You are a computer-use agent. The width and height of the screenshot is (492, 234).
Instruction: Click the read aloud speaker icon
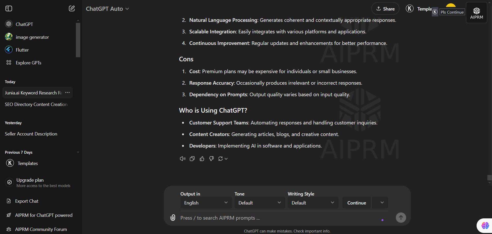click(x=183, y=159)
